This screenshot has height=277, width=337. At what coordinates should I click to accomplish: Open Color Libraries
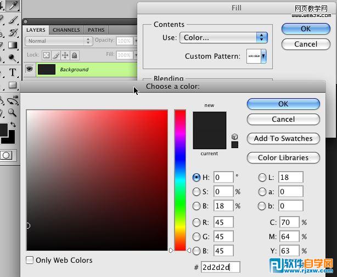pyautogui.click(x=283, y=157)
